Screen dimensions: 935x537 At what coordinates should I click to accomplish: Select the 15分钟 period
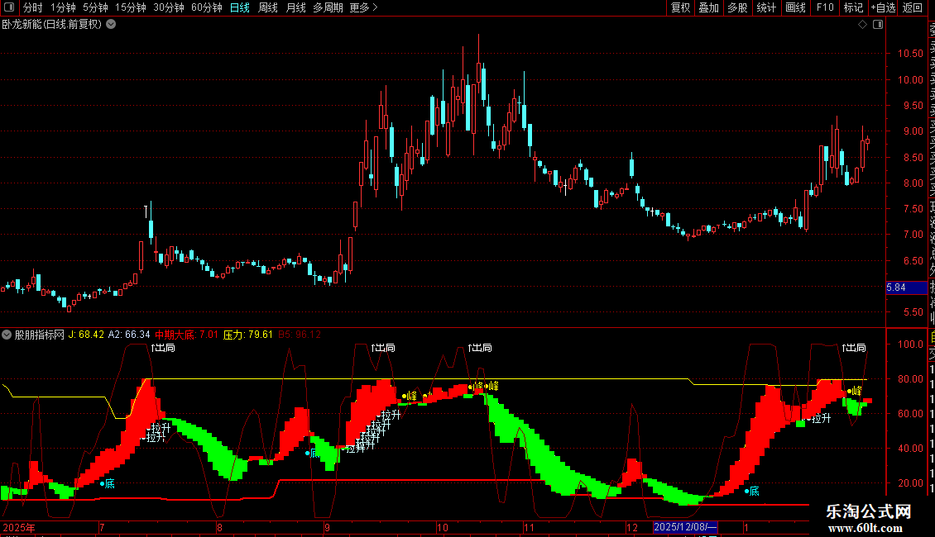(131, 7)
